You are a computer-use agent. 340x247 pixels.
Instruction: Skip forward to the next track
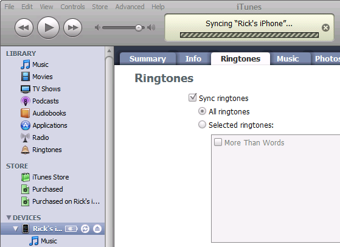click(x=72, y=28)
